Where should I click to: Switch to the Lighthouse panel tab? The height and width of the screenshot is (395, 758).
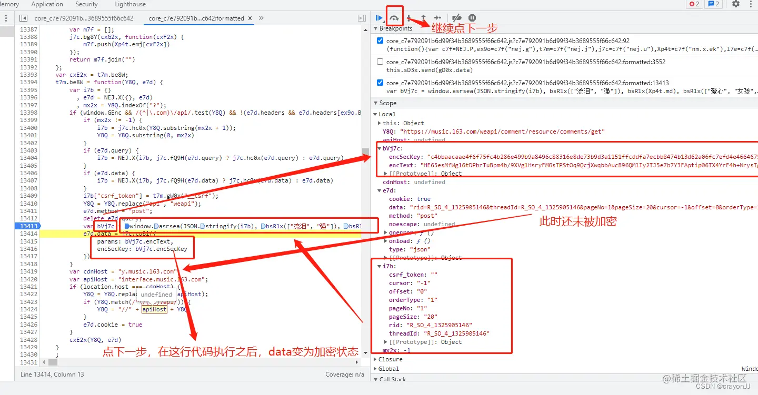(130, 4)
